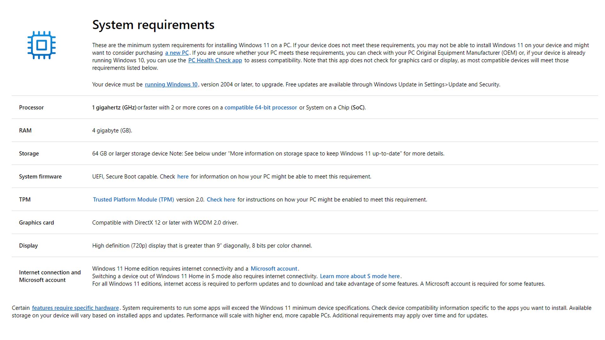Click the System requirements heading
This screenshot has width=605, height=340.
pos(153,25)
